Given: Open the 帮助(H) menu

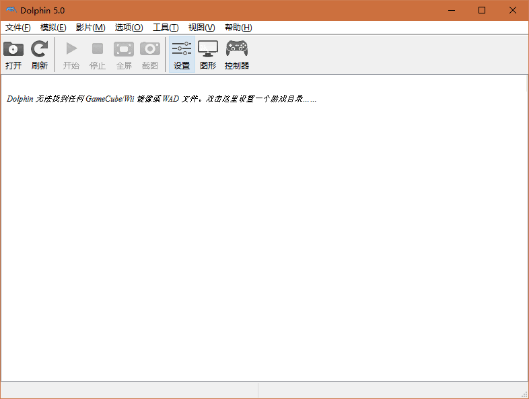Looking at the screenshot, I should [238, 28].
